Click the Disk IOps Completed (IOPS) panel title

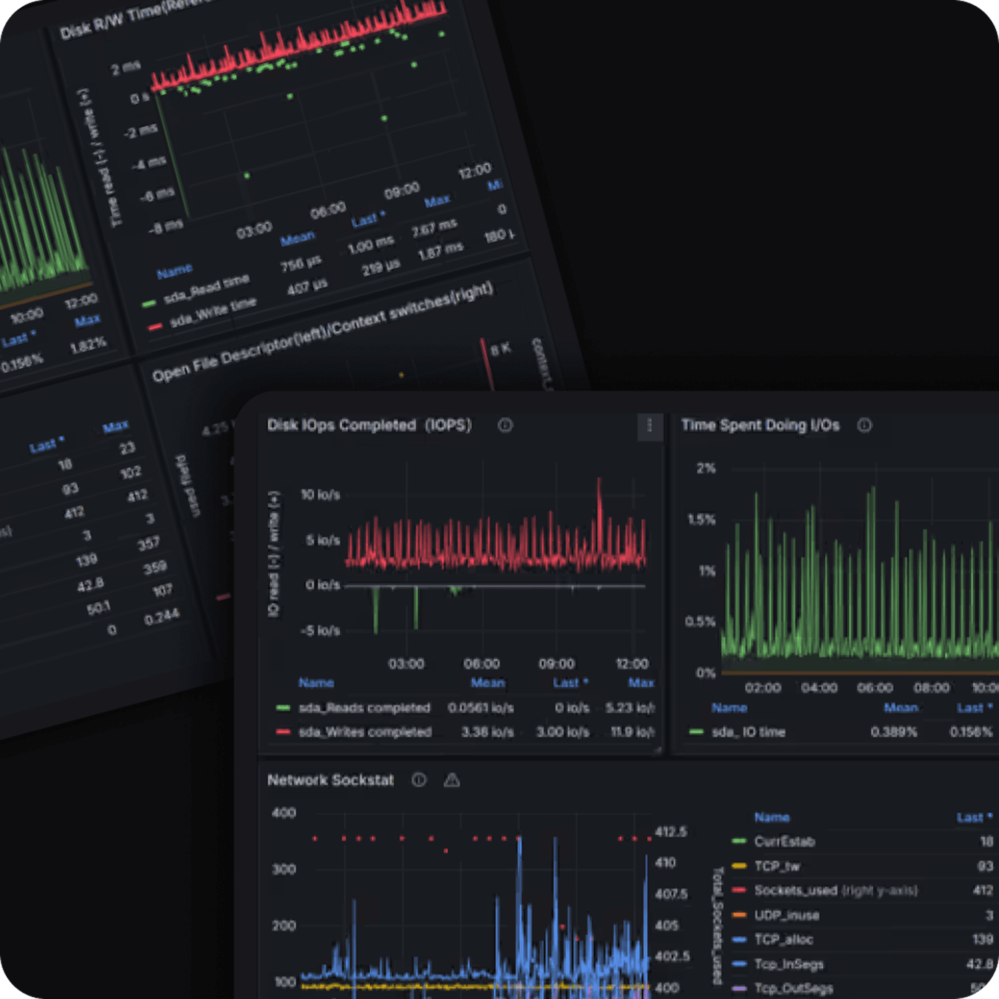369,425
